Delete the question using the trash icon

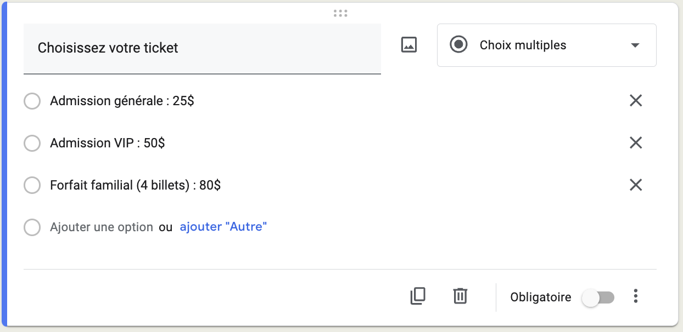click(460, 296)
